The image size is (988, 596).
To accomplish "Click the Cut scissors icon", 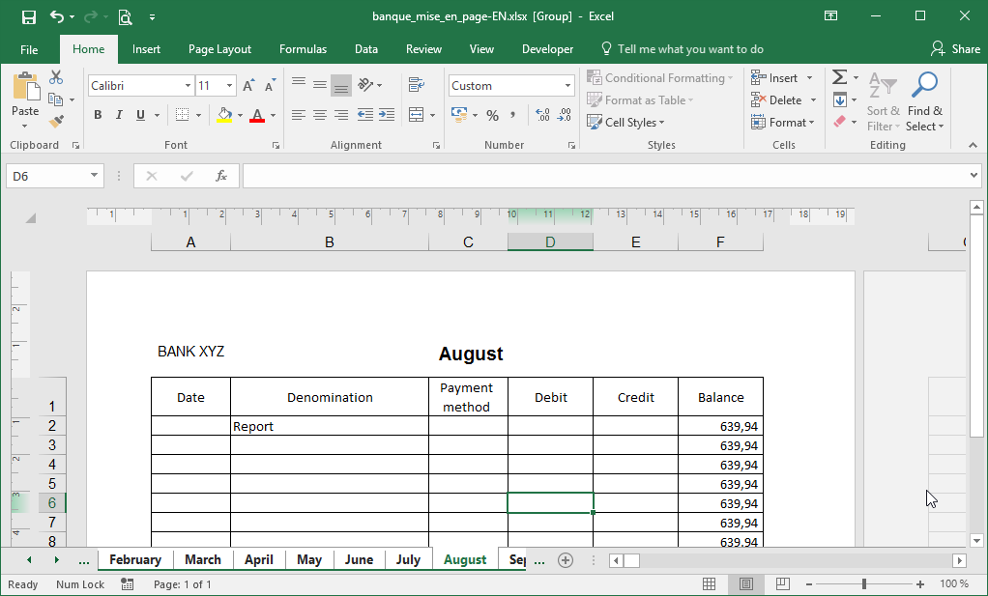I will [x=56, y=77].
